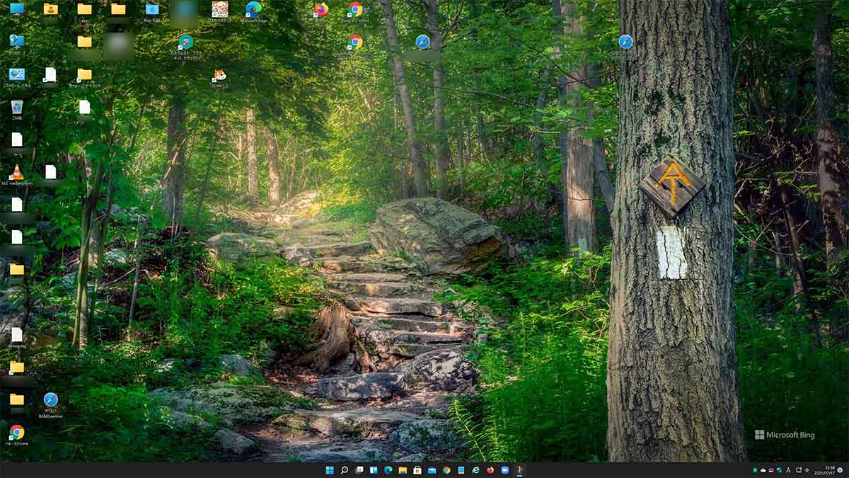Viewport: 849px width, 478px height.
Task: Open the Mail app on the taskbar
Action: 432,470
